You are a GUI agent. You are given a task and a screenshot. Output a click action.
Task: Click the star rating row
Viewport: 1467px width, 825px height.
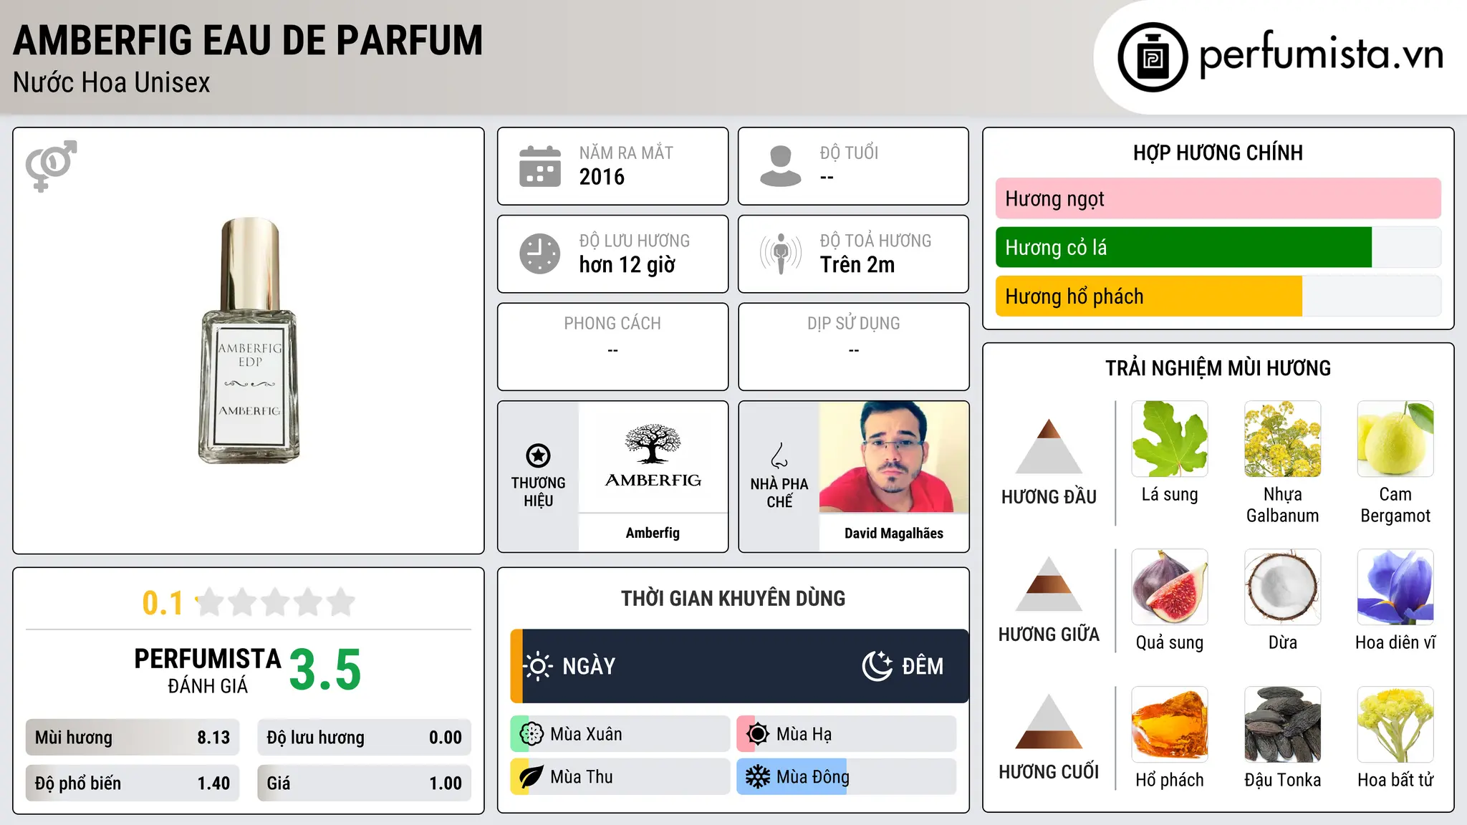click(x=276, y=602)
